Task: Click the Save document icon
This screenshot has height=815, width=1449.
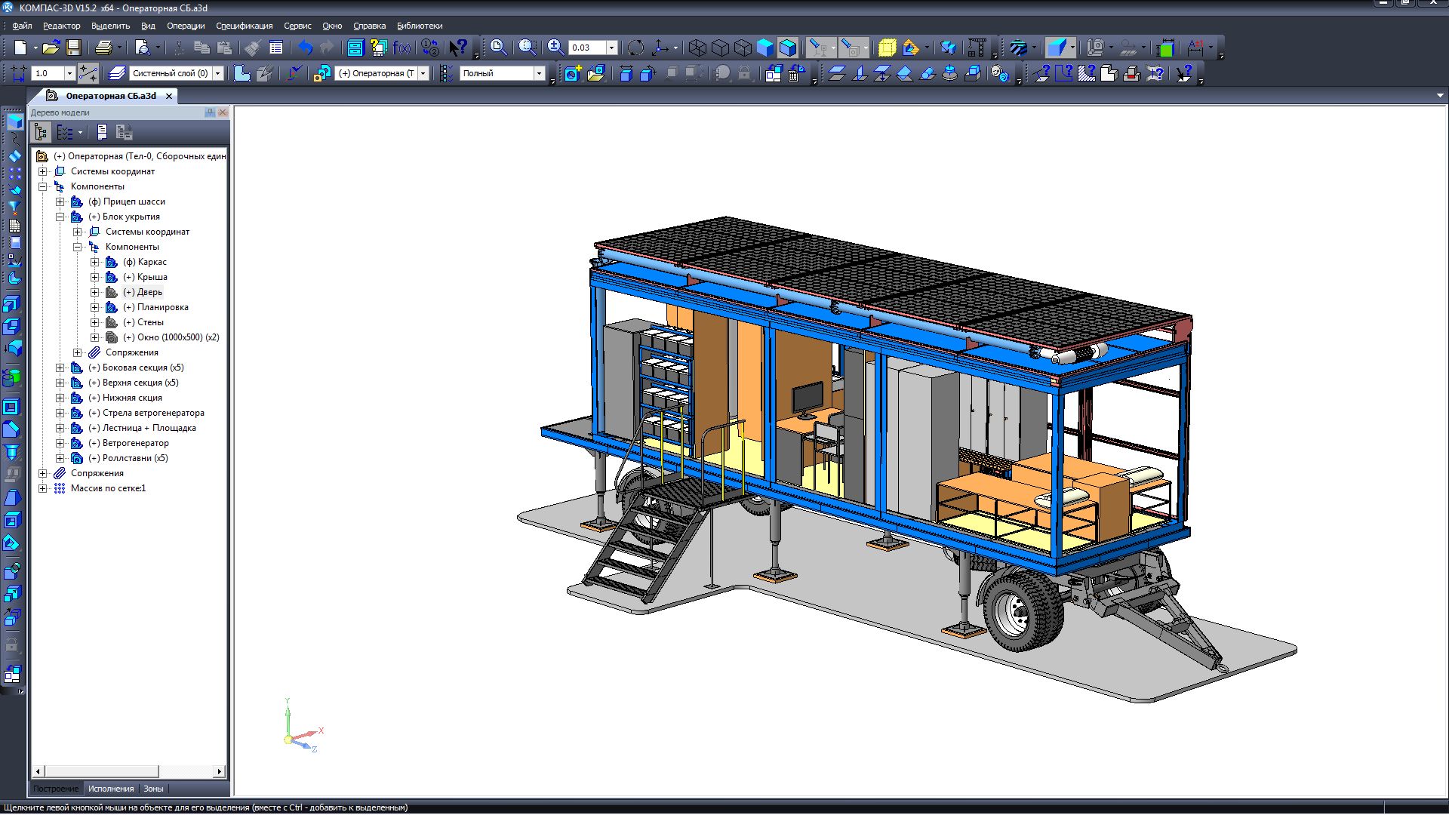Action: coord(73,48)
